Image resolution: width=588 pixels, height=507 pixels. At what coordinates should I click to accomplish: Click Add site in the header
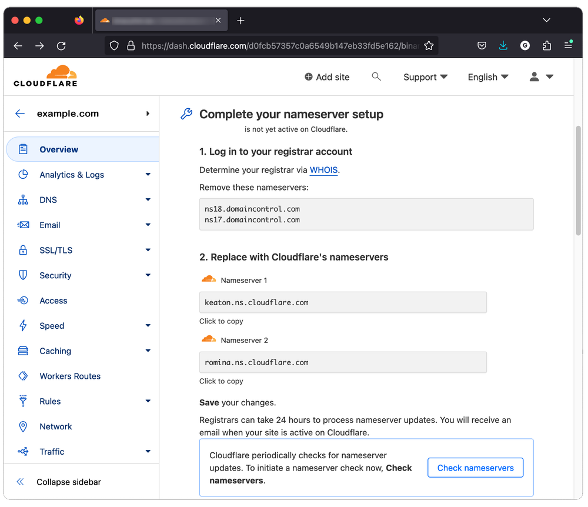click(327, 77)
